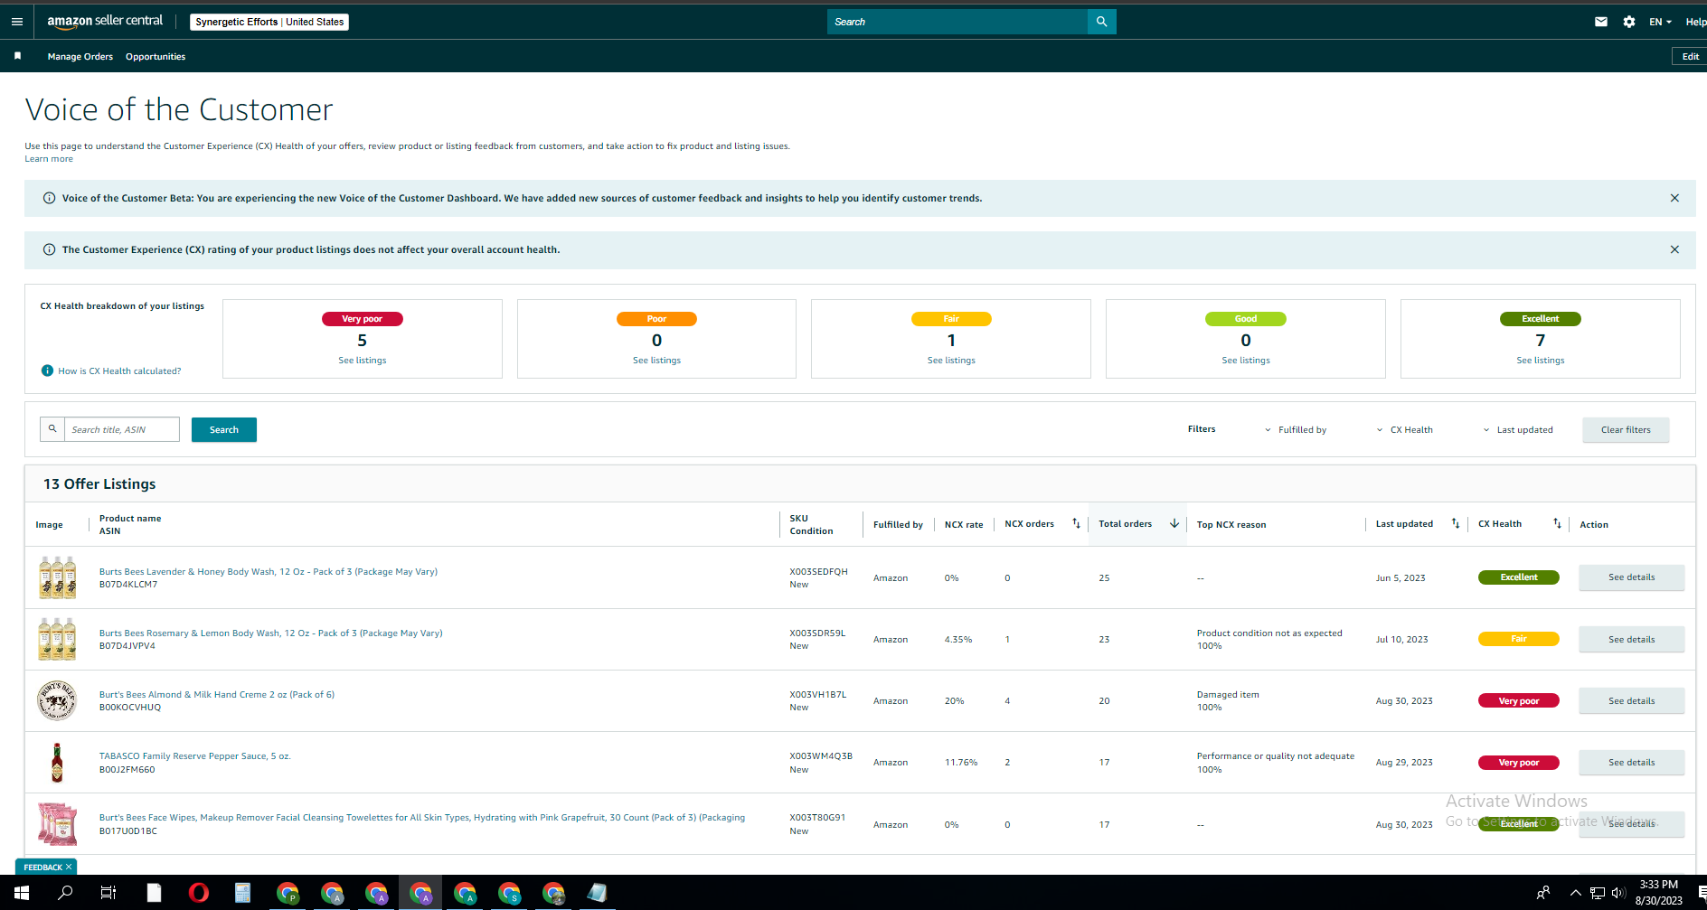Open the Help menu in header

(x=1695, y=22)
